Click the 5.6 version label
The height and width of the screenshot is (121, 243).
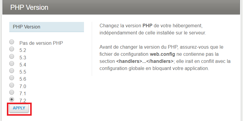(23, 79)
